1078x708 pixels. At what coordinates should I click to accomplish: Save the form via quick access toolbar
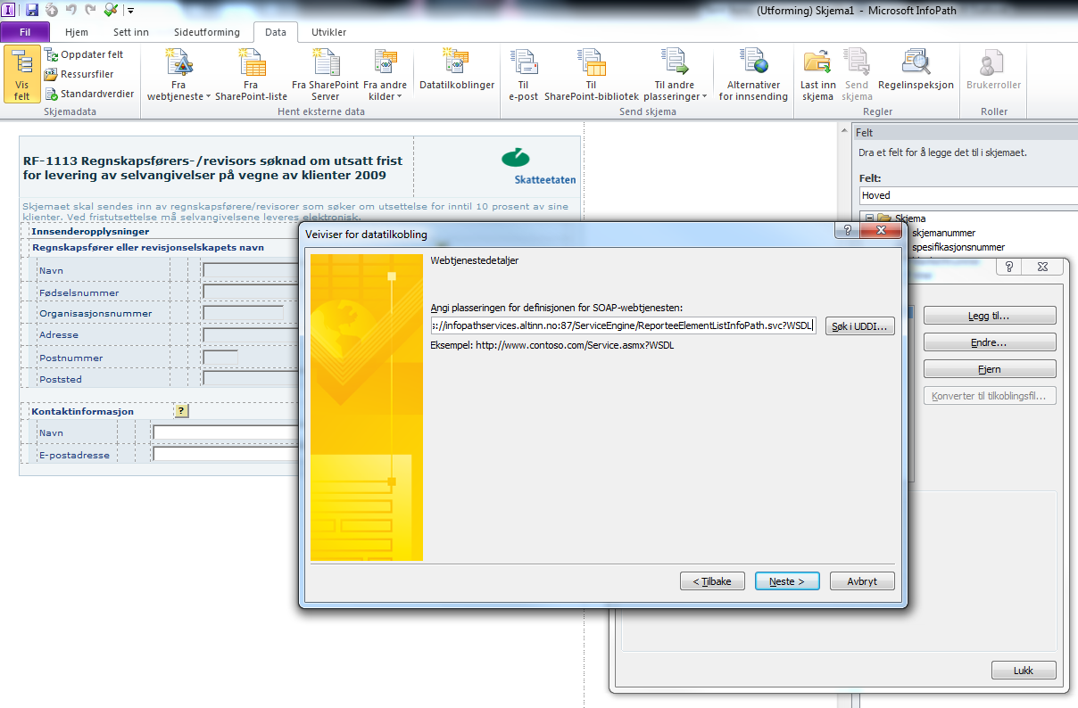pyautogui.click(x=32, y=10)
